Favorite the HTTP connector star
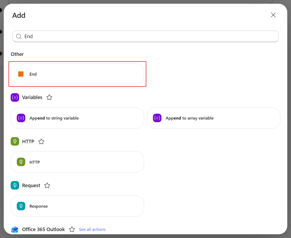 (41, 142)
